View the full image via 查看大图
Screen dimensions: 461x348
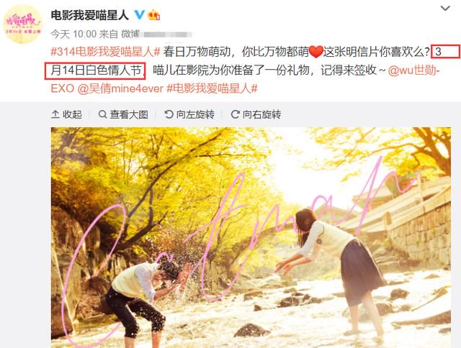point(123,114)
